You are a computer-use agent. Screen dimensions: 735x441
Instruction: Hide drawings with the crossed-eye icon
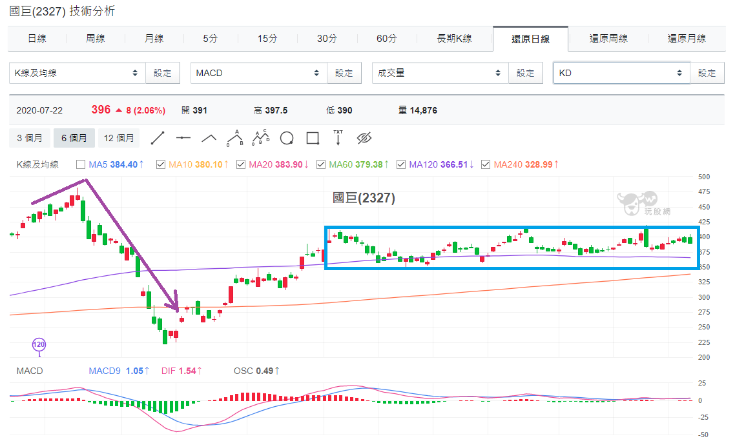click(364, 138)
